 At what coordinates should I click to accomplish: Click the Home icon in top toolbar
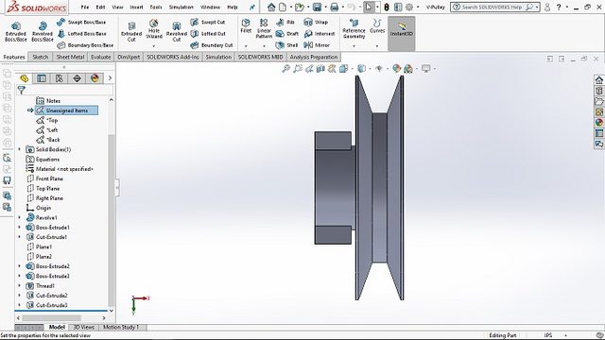pos(271,7)
